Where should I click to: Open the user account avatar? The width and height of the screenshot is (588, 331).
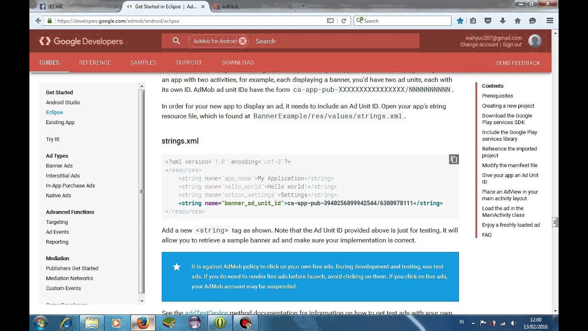[535, 41]
